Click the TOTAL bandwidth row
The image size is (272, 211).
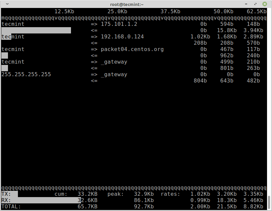point(10,206)
